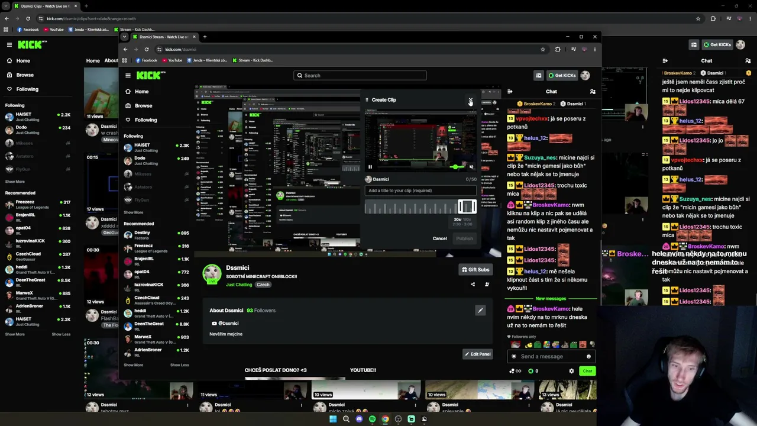
Task: Unmute the clip preview audio
Action: (x=471, y=167)
